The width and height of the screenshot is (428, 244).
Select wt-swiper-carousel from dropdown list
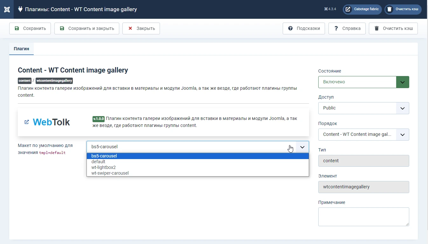[110, 173]
